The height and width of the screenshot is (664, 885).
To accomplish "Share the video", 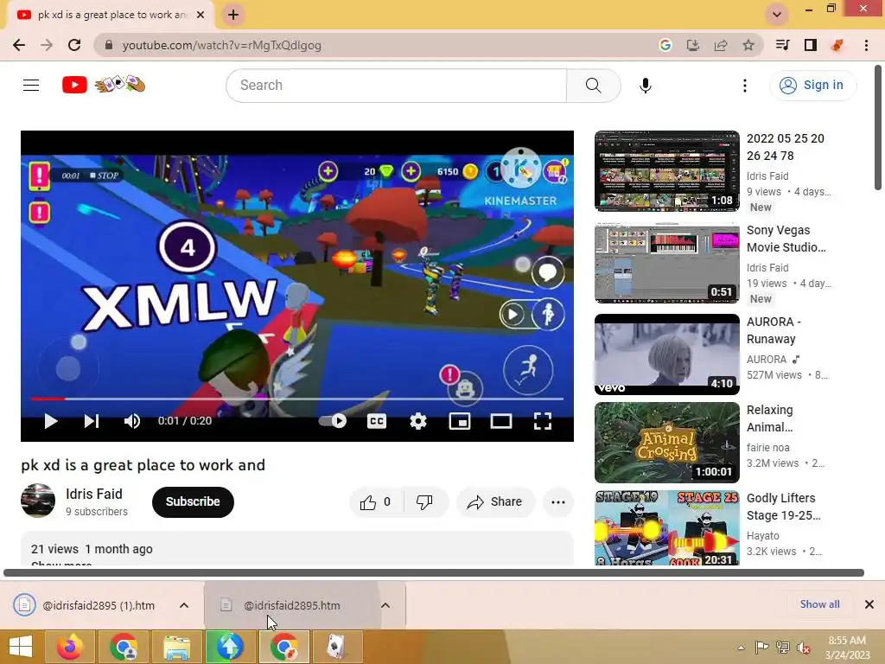I will click(495, 502).
